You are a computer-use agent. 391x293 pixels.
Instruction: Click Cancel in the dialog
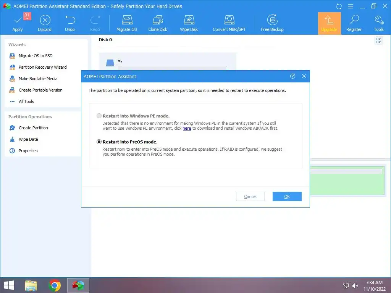point(250,196)
